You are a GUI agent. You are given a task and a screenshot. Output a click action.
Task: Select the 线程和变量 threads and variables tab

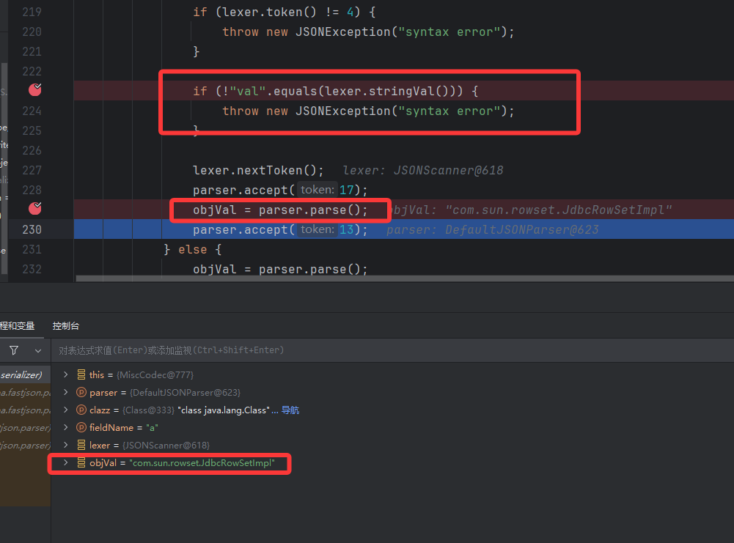click(16, 325)
